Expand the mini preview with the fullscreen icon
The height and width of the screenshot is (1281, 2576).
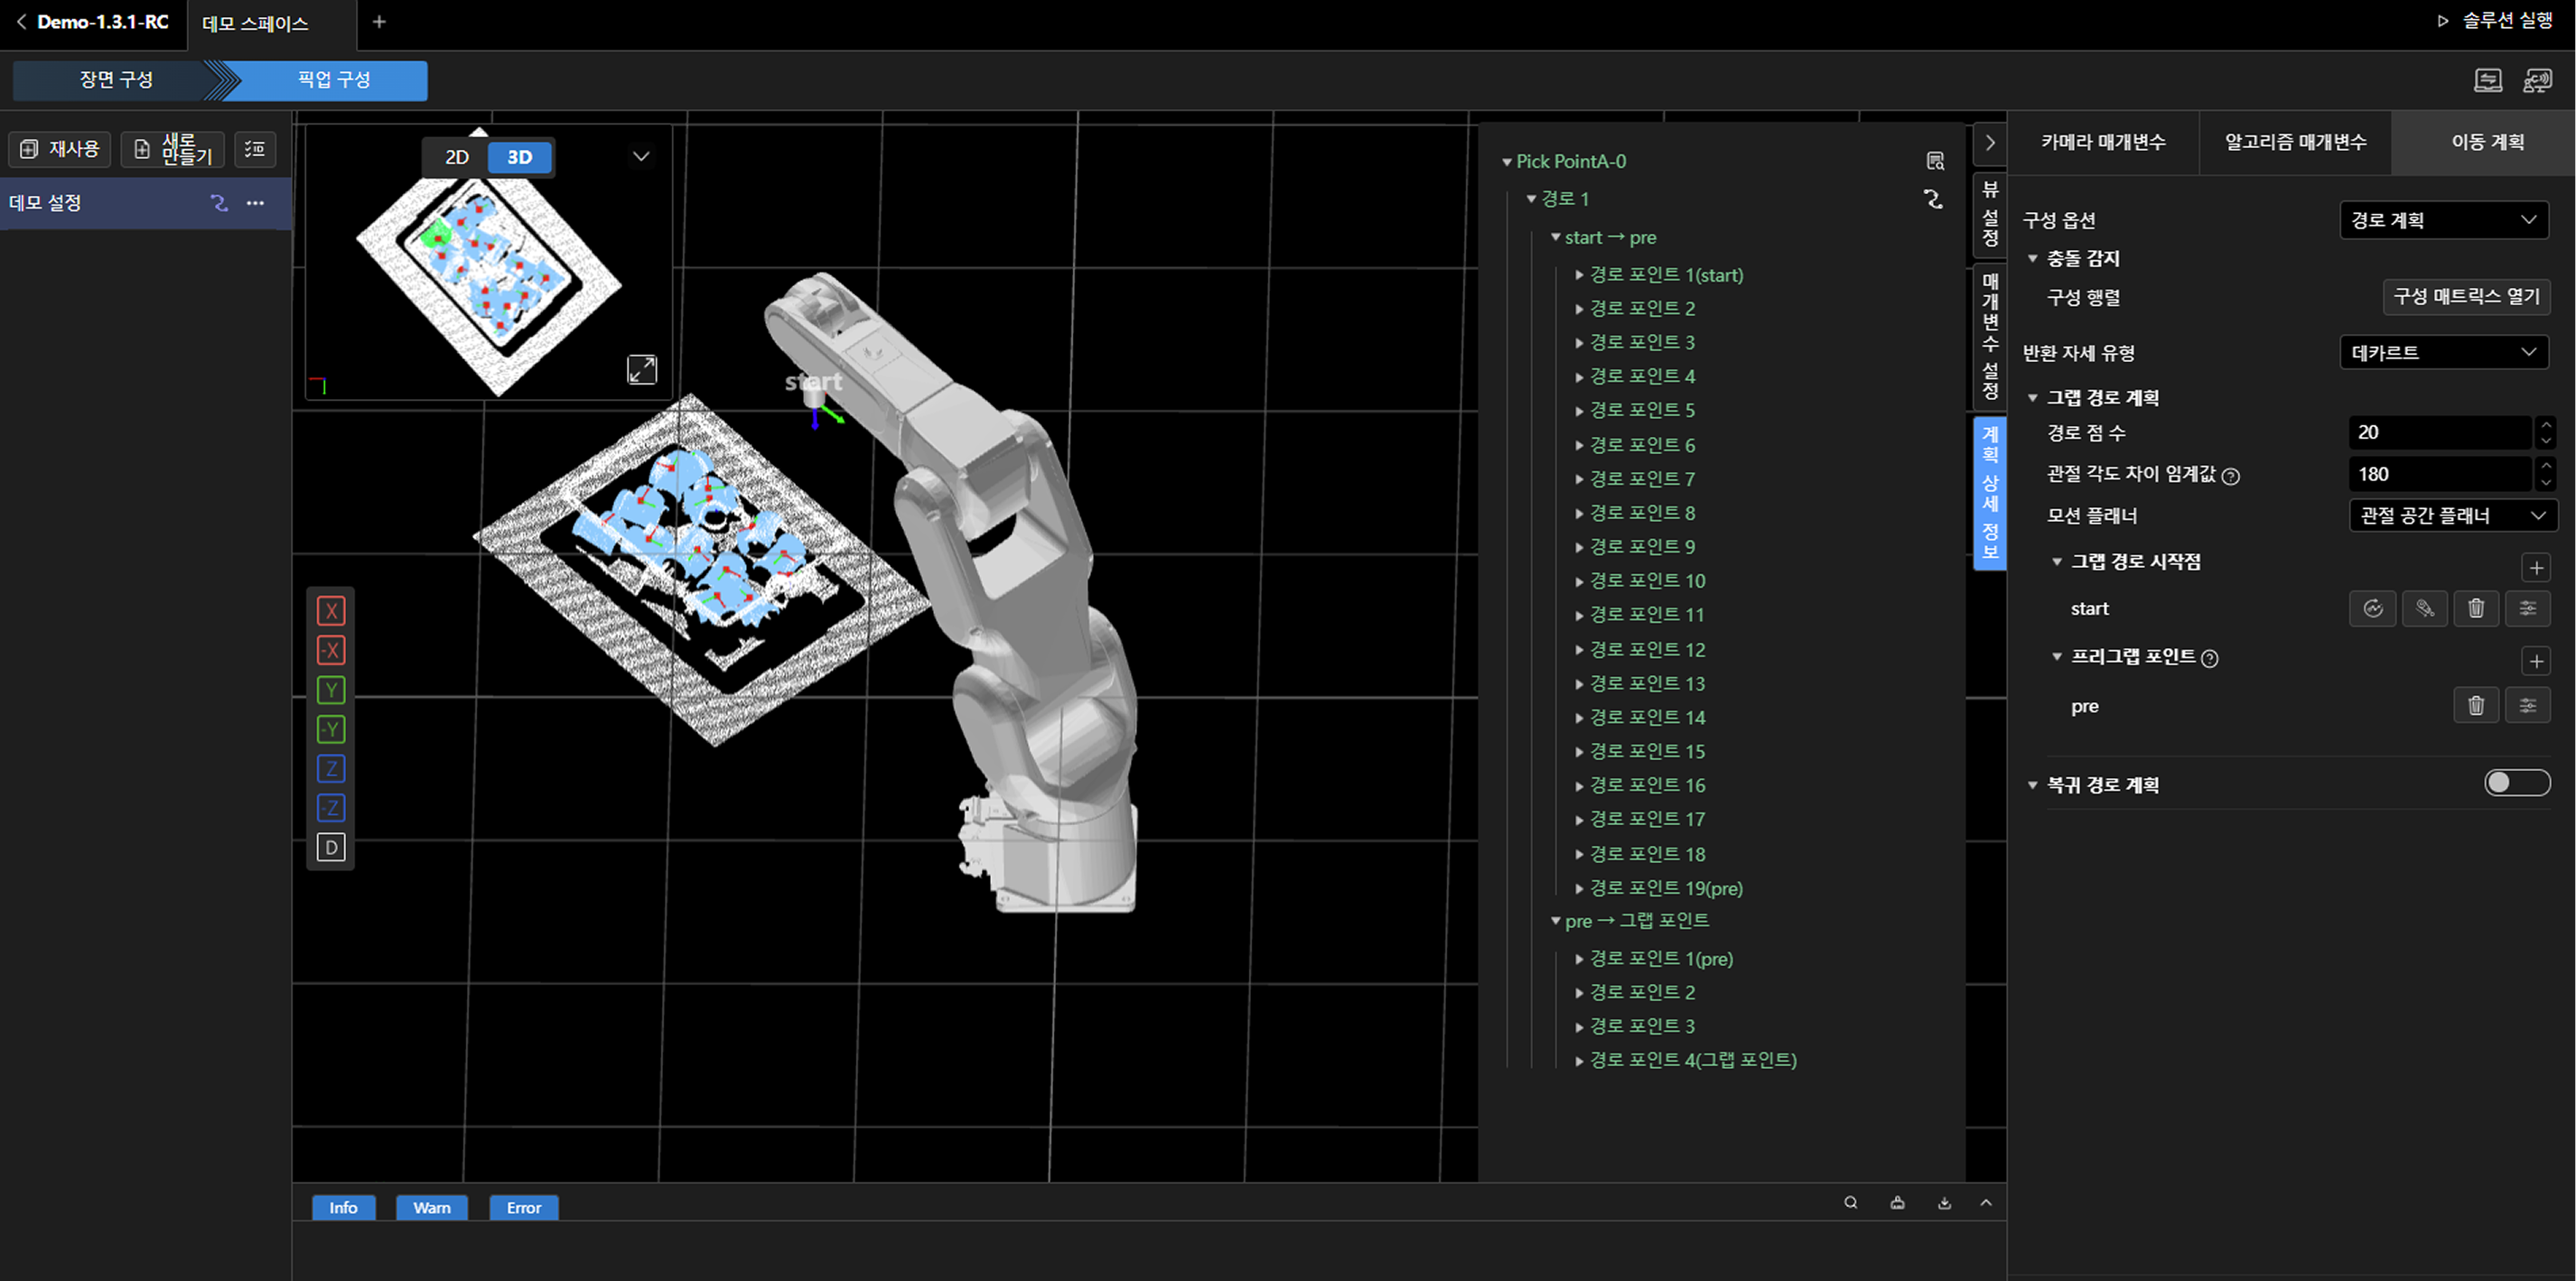point(642,370)
